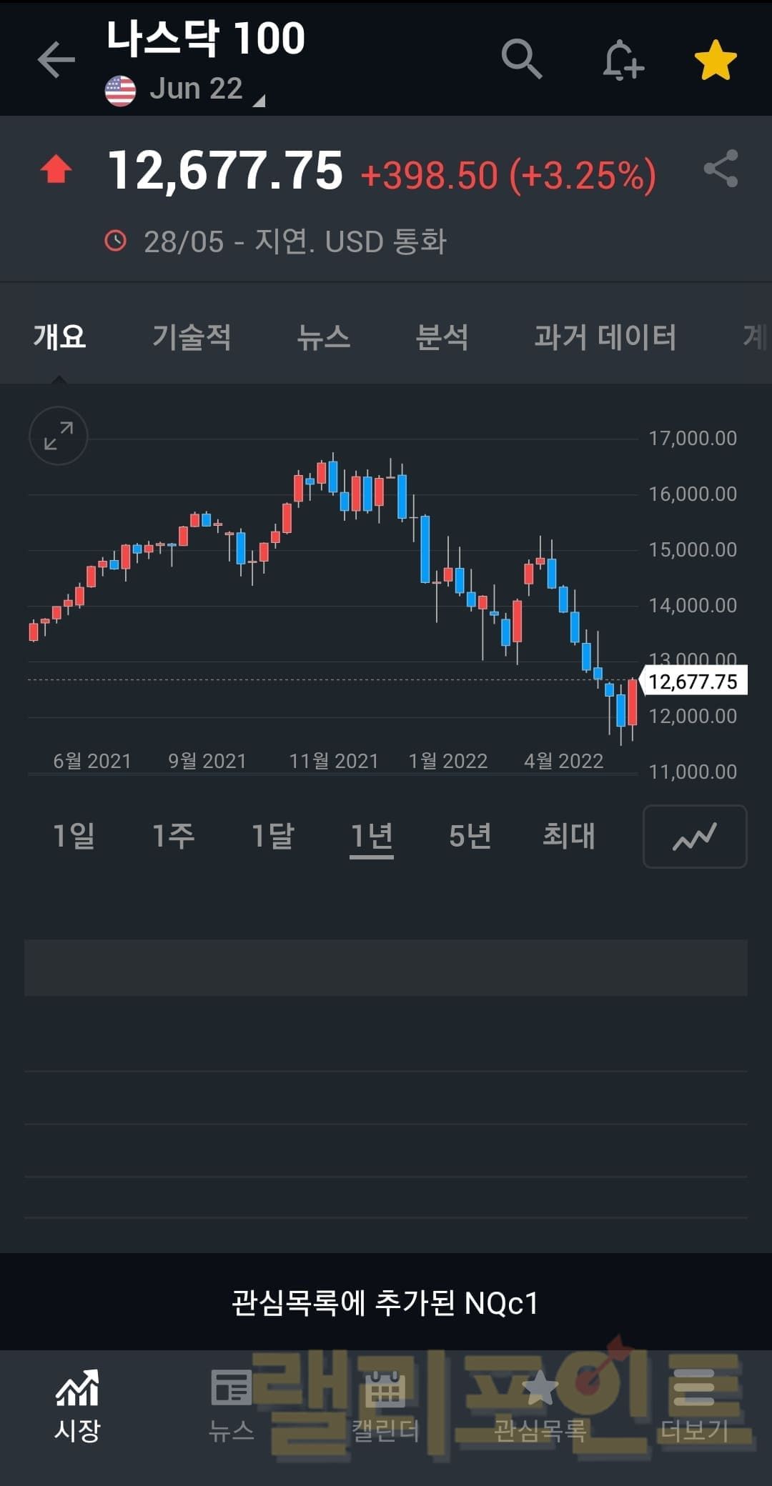Viewport: 772px width, 1486px height.
Task: Switch chart type with line icon
Action: [x=695, y=837]
